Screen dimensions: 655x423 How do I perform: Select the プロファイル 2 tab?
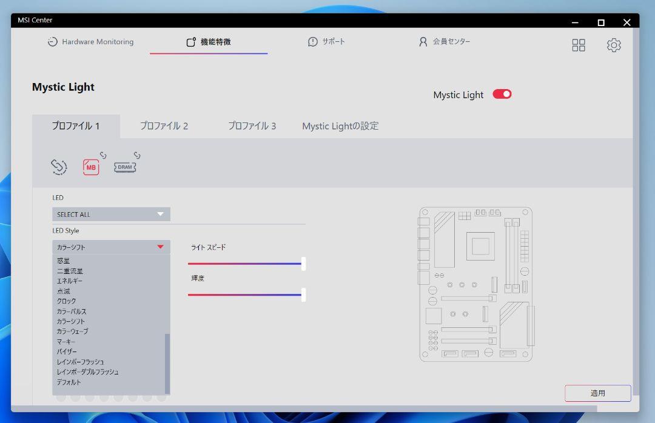[x=164, y=126]
